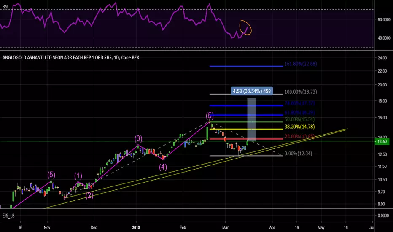Click Mar on the time axis

(225, 227)
